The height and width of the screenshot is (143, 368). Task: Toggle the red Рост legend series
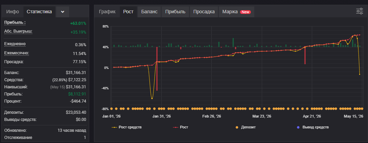pos(181,127)
